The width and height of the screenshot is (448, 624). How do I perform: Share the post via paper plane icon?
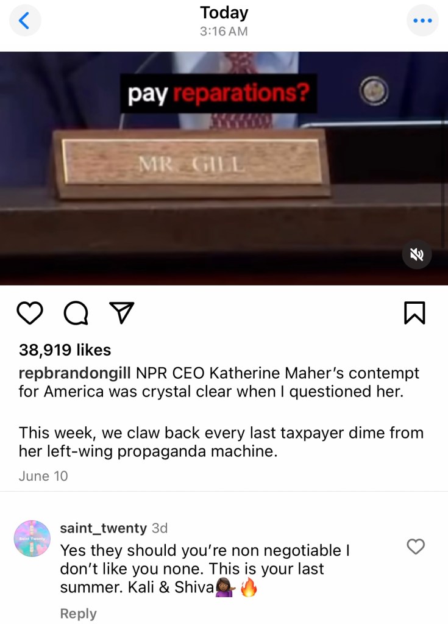pyautogui.click(x=122, y=312)
